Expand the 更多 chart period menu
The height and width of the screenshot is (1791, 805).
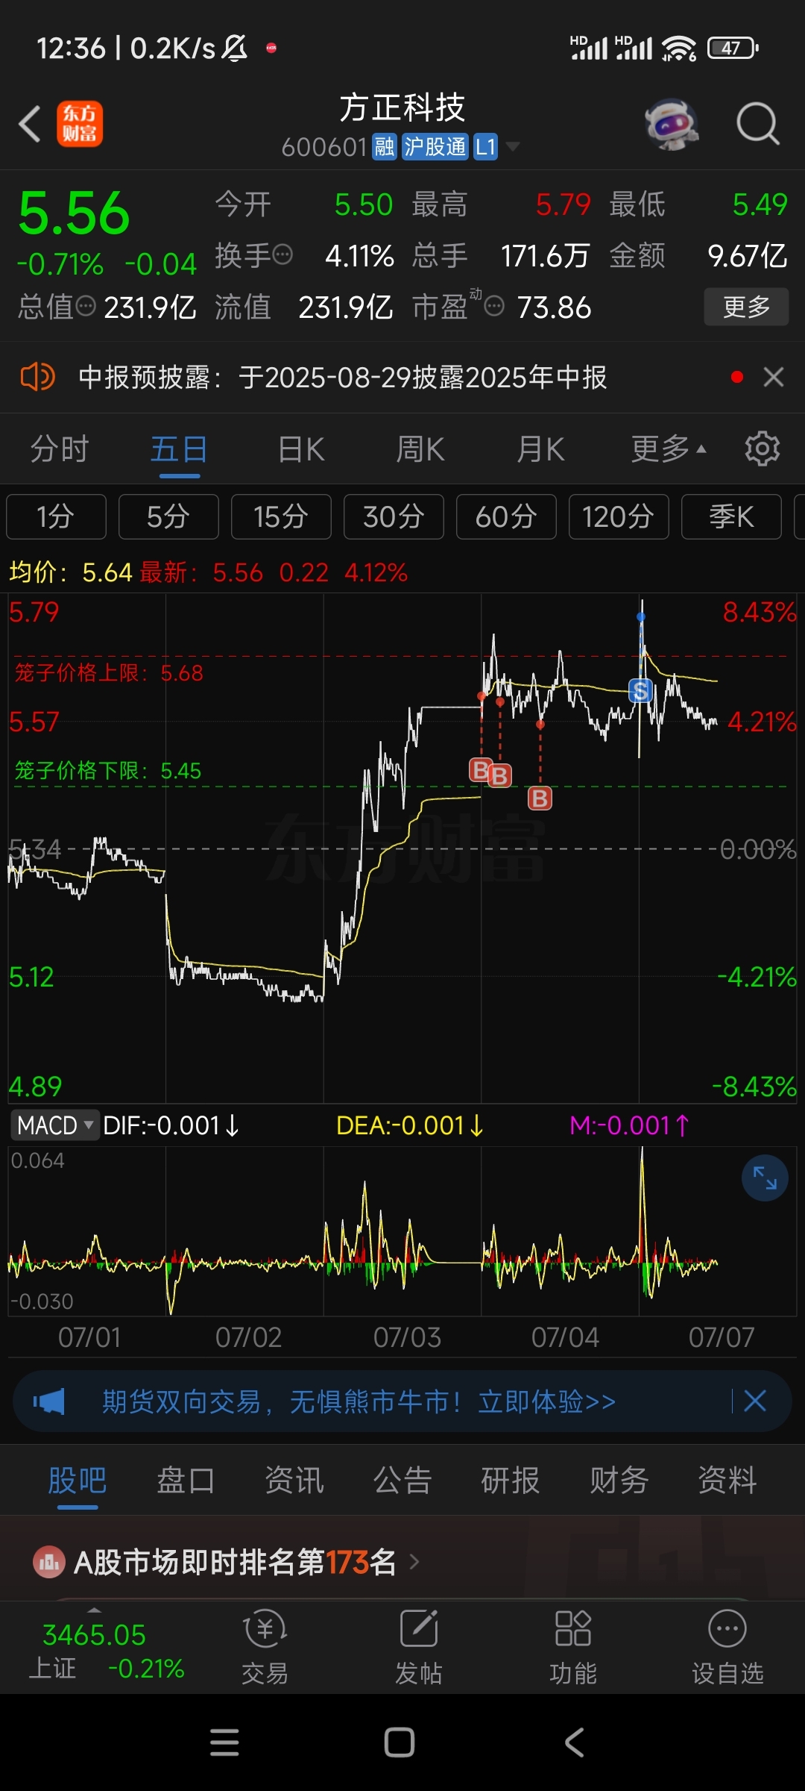[669, 449]
